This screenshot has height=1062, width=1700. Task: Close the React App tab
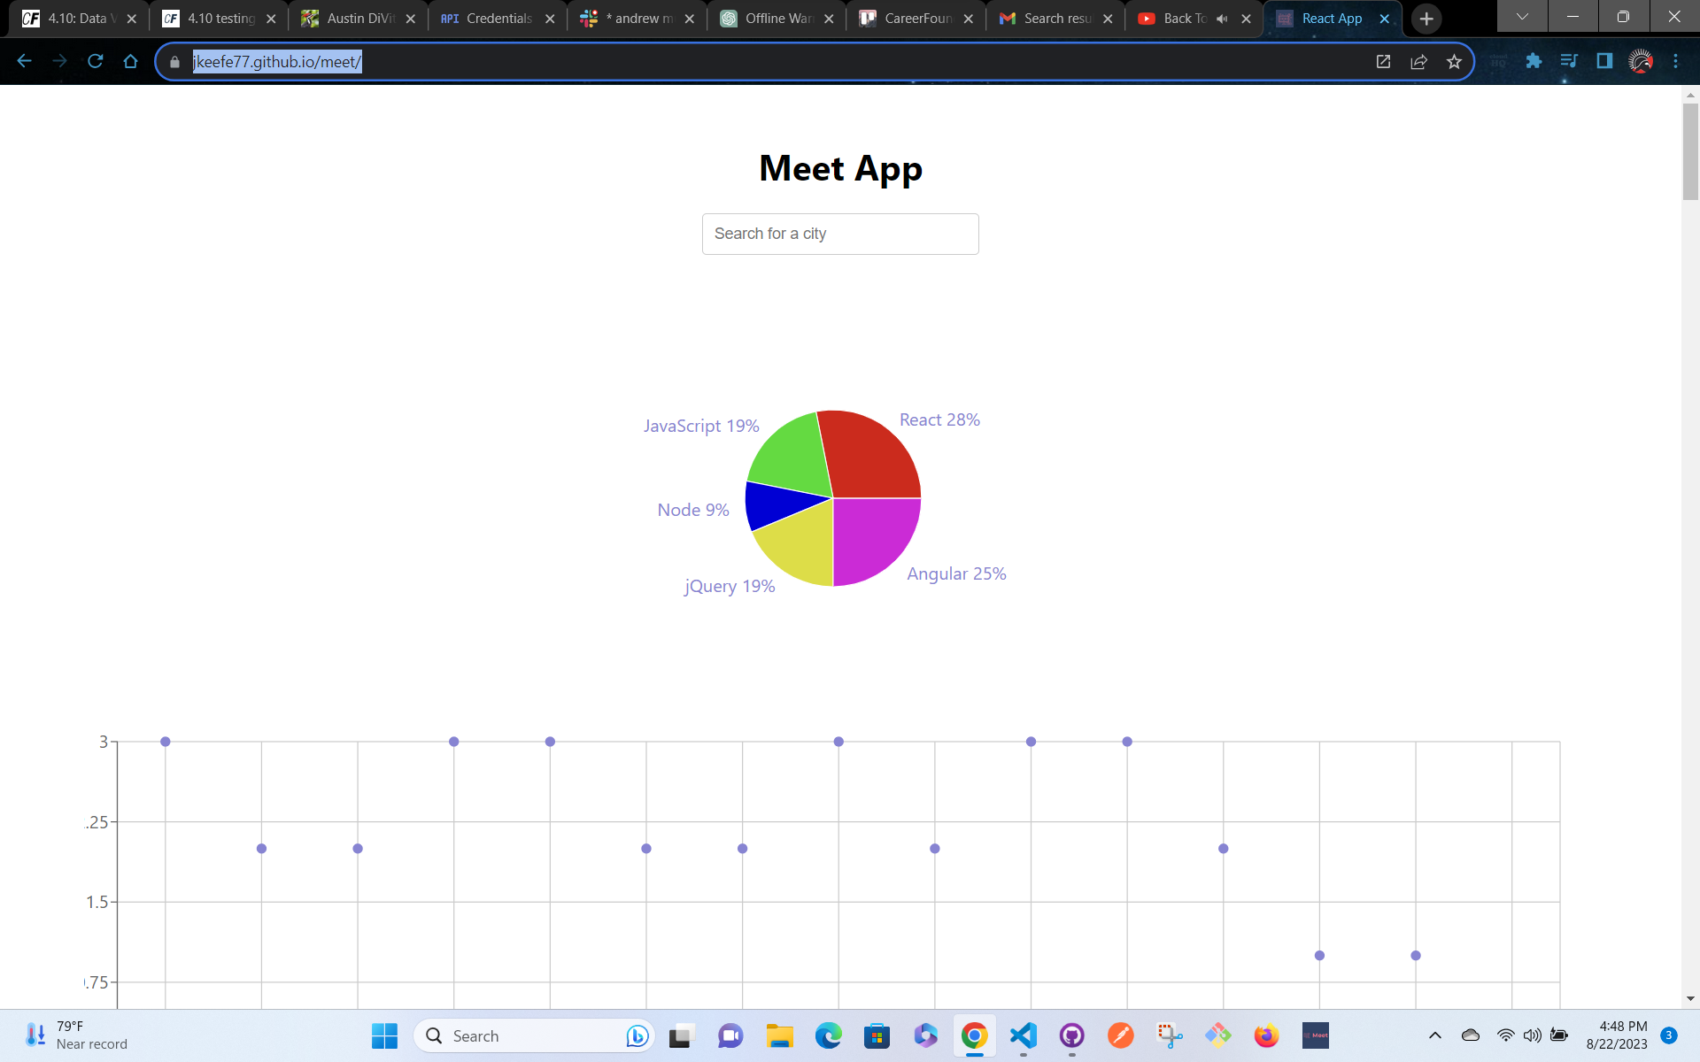click(1385, 19)
